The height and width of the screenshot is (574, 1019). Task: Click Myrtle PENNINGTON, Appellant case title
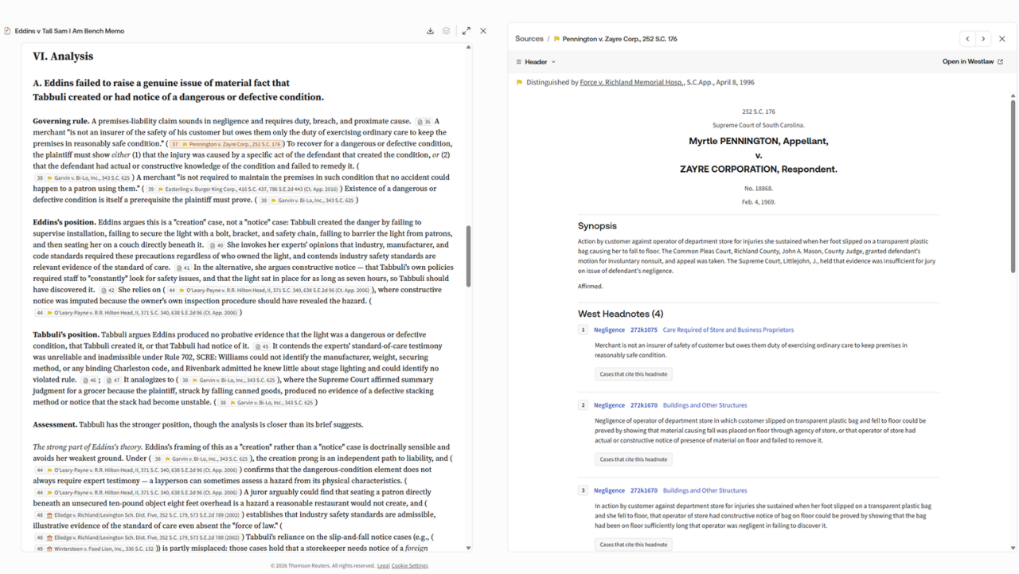758,141
